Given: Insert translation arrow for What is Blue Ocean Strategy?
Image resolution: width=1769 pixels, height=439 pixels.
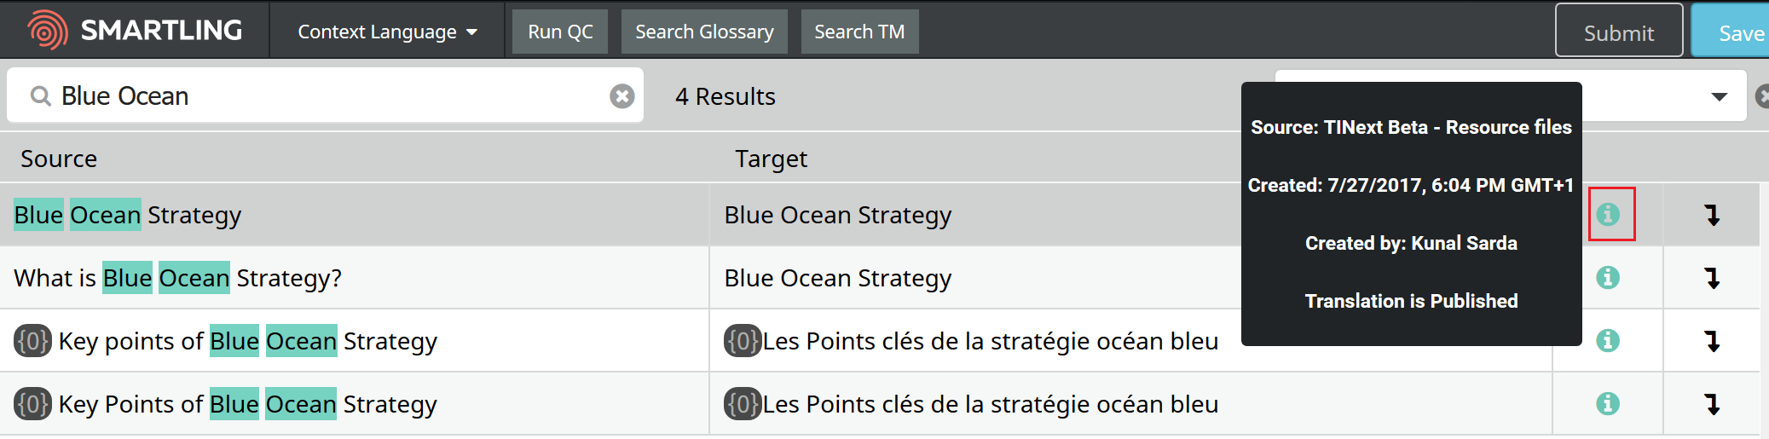Looking at the screenshot, I should 1712,278.
